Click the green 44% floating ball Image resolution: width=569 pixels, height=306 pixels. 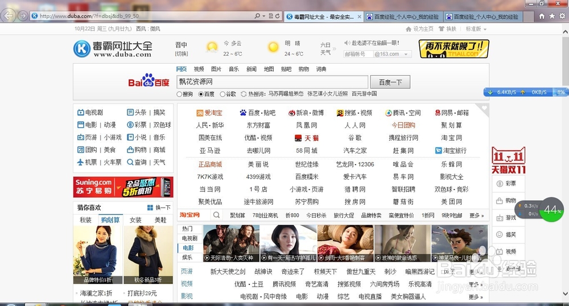(x=551, y=209)
